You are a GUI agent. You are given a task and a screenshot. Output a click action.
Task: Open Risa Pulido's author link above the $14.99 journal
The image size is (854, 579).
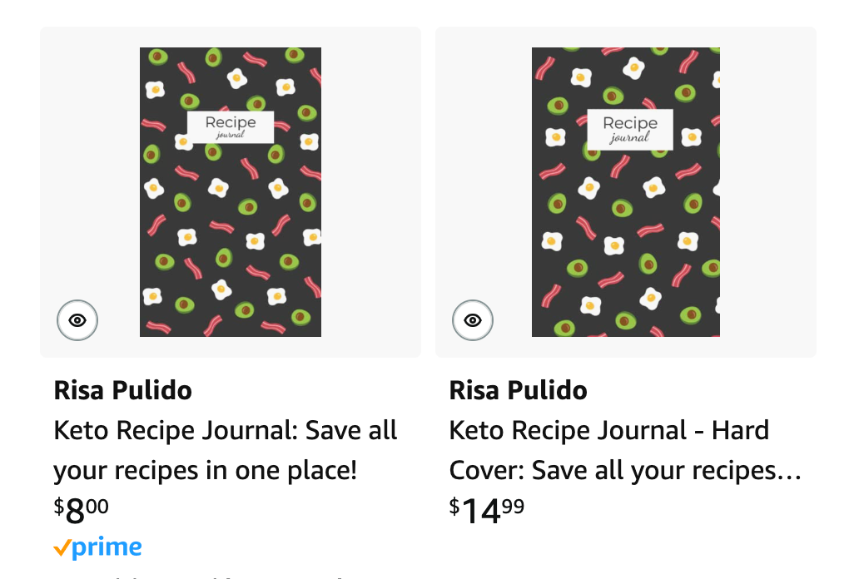tap(518, 390)
